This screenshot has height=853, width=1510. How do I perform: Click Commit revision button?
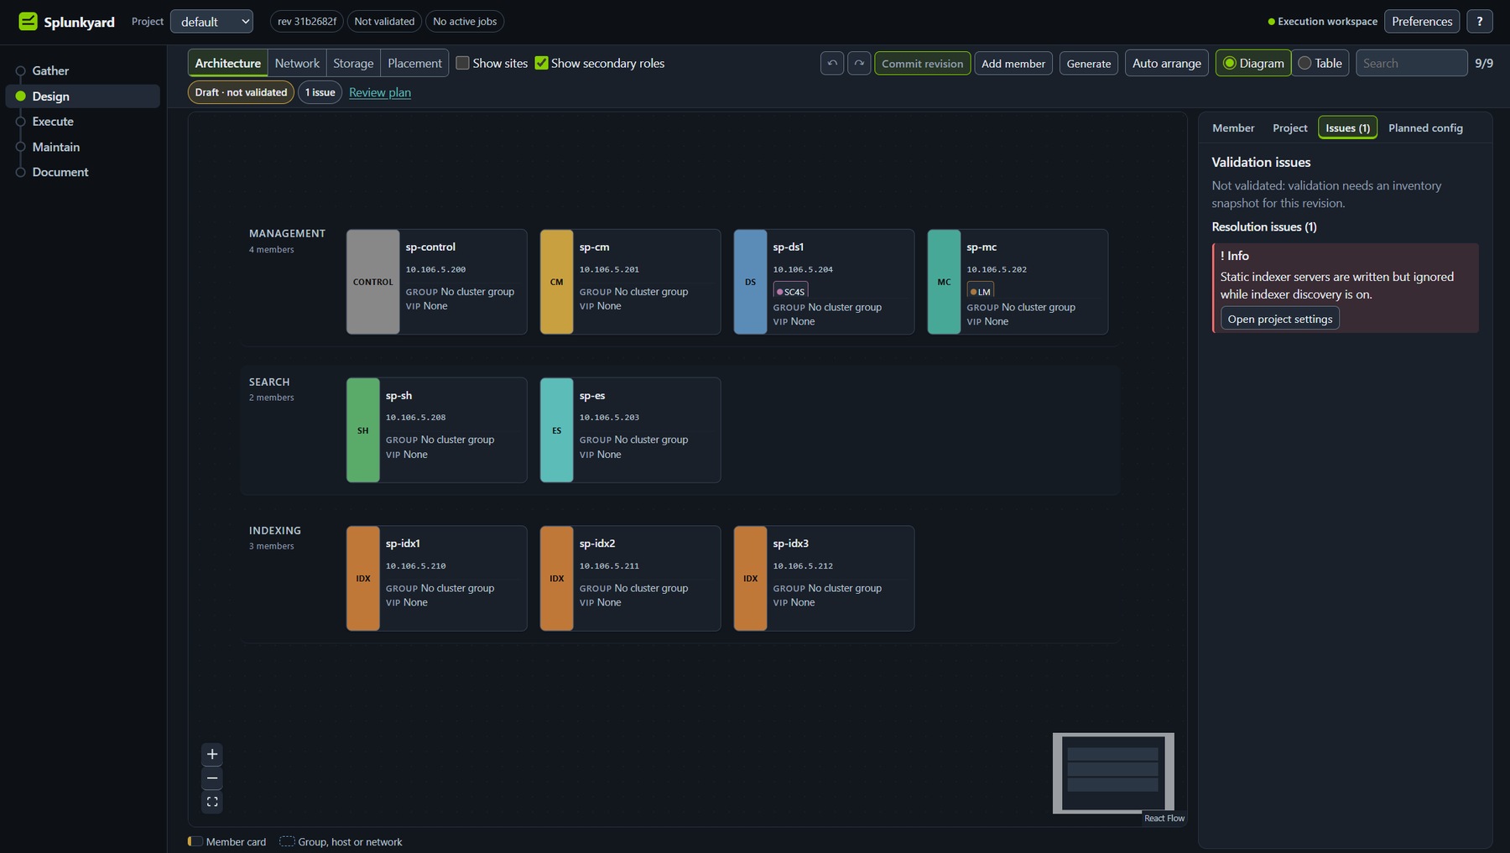coord(922,63)
